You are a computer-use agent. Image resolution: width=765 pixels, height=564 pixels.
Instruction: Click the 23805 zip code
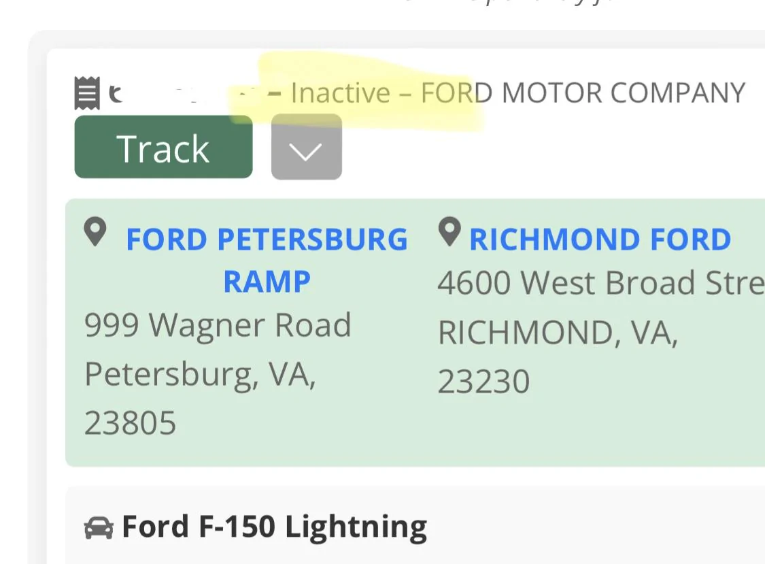(x=130, y=422)
